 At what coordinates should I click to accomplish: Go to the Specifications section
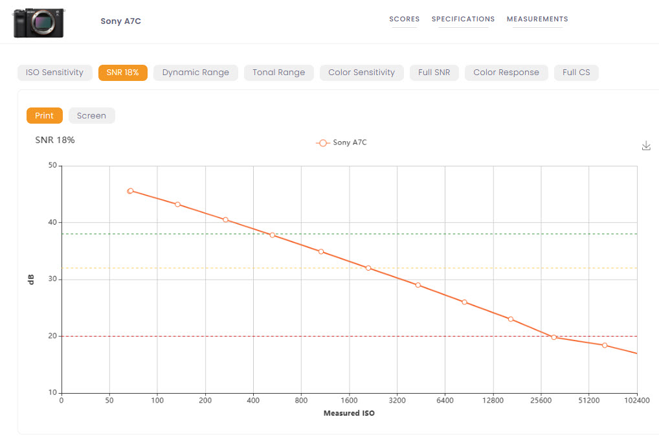coord(463,19)
